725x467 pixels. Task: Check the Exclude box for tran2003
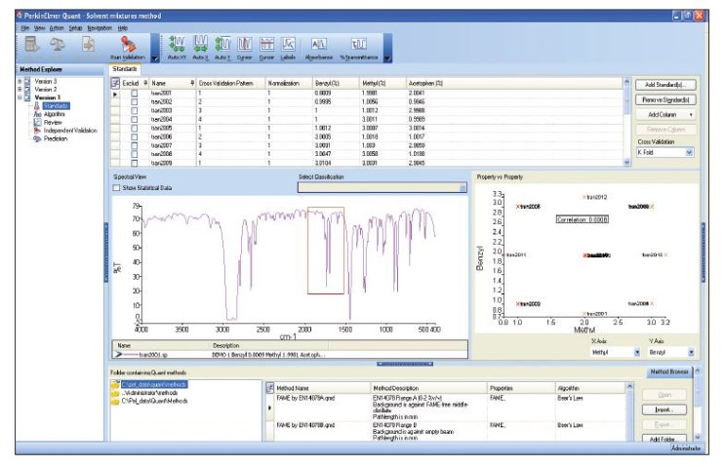coord(134,110)
